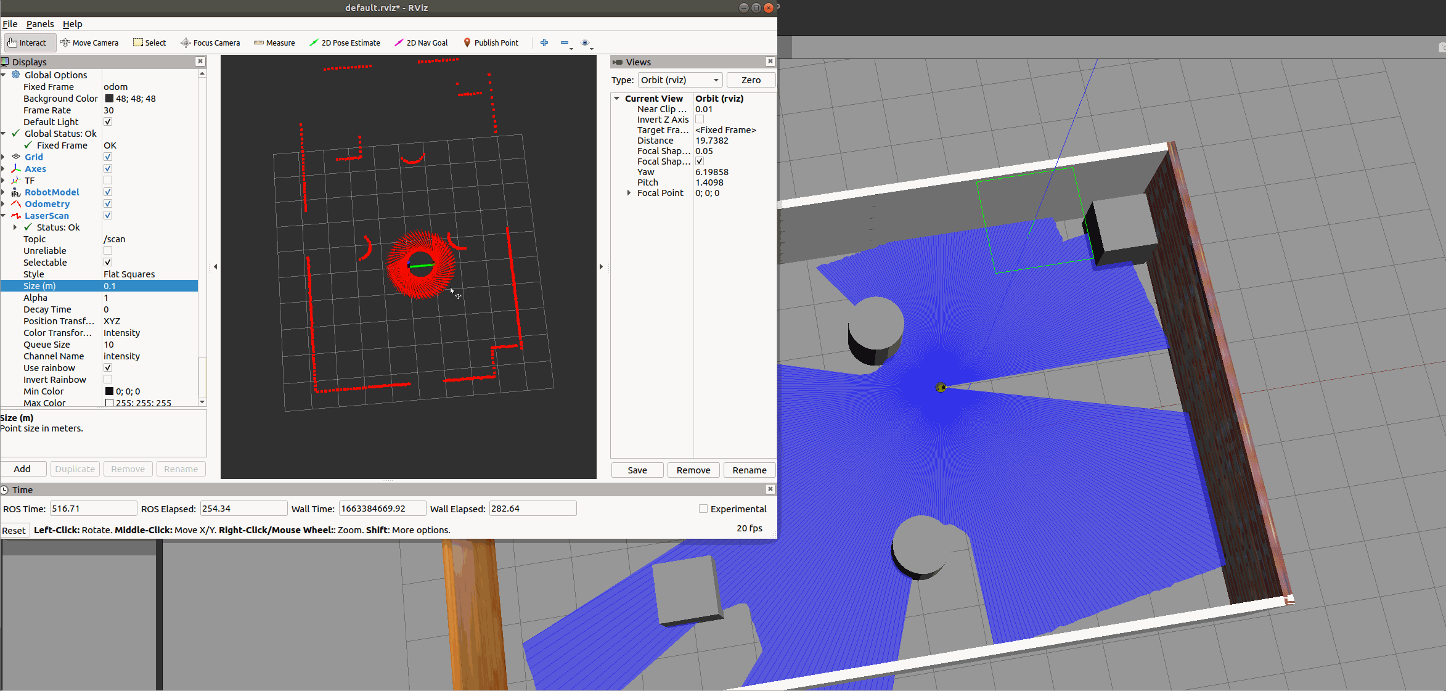Image resolution: width=1446 pixels, height=691 pixels.
Task: Close the Time panel
Action: coord(770,489)
